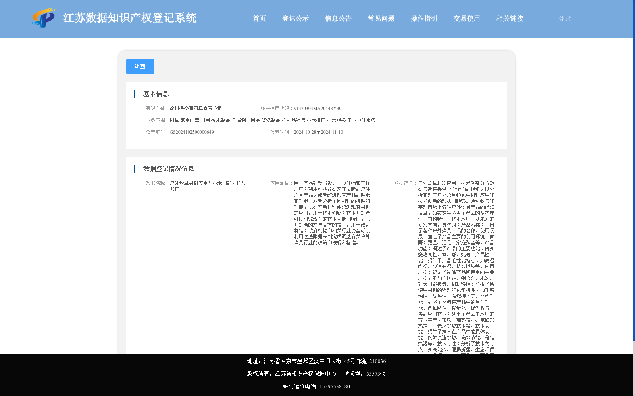635x396 pixels.
Task: Click footer support phone 15295538180
Action: click(x=335, y=386)
